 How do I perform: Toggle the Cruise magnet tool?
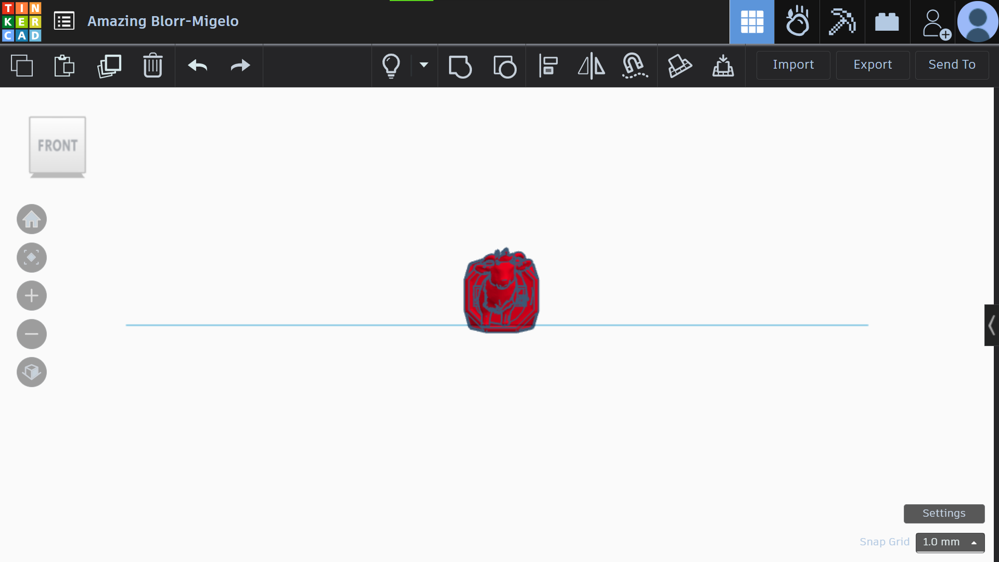click(x=635, y=66)
